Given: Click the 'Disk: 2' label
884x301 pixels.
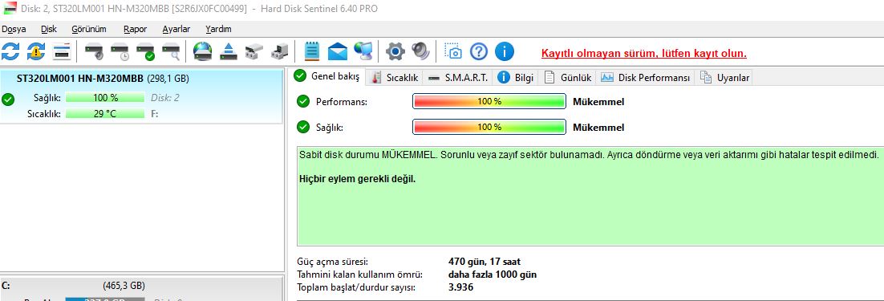Looking at the screenshot, I should tap(165, 97).
